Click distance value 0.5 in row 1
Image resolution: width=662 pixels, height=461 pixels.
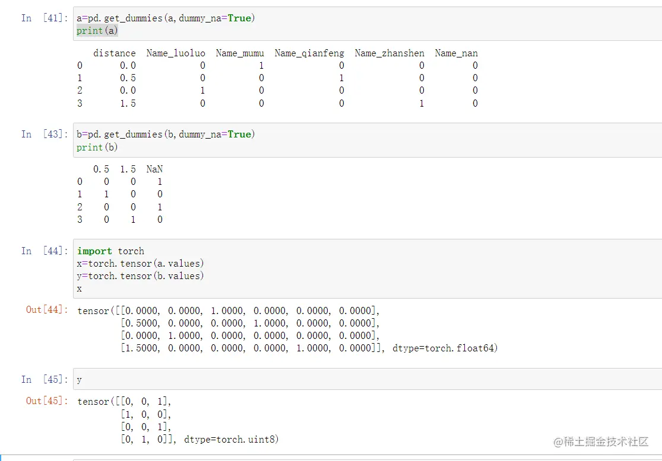(128, 78)
